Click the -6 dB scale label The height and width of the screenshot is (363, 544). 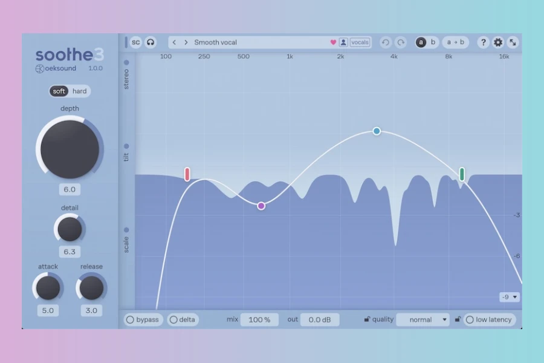tap(517, 256)
